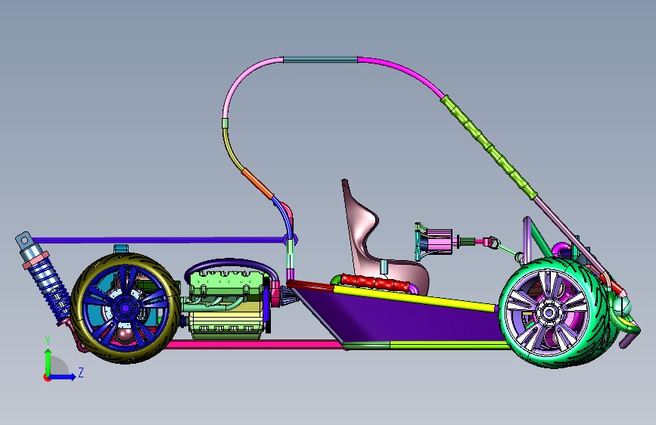Select the green ribbed roll bar padding
The image size is (656, 425).
click(489, 147)
